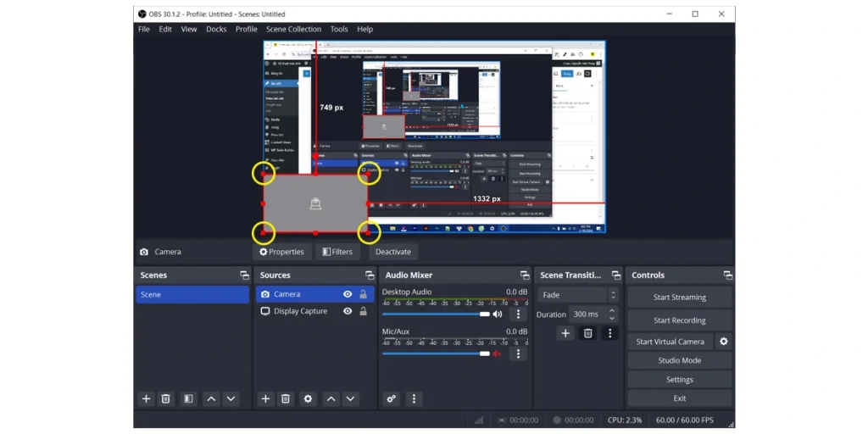868x434 pixels.
Task: Open the Fade transition dropdown
Action: coord(578,295)
